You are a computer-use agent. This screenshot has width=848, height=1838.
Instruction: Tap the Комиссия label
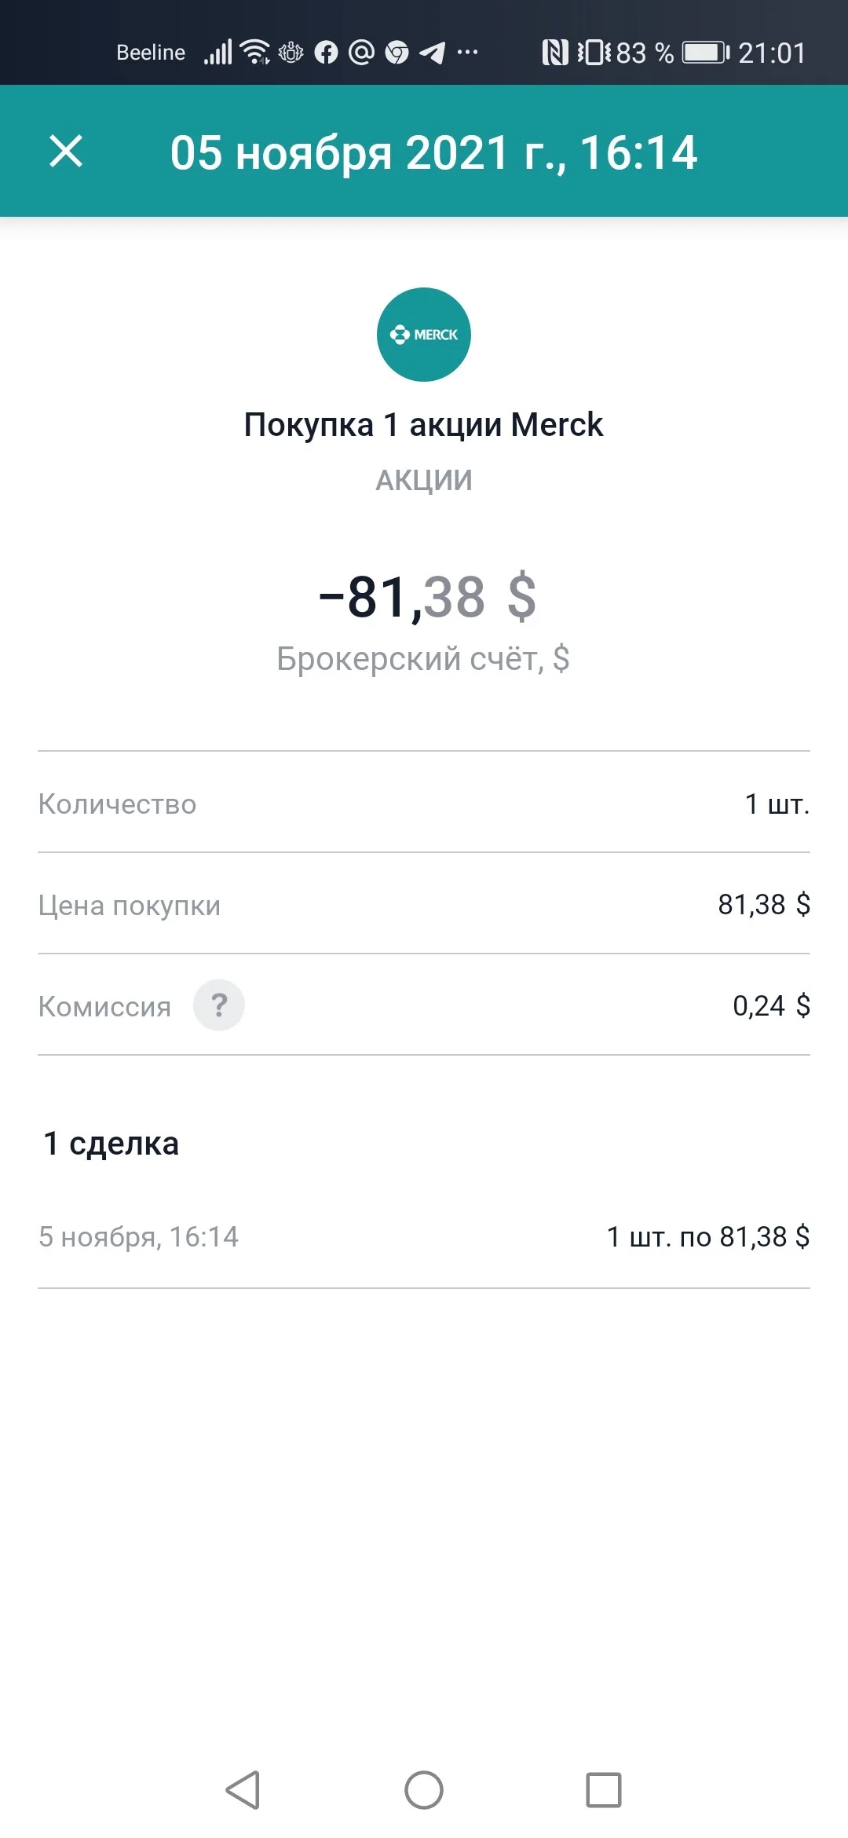(x=104, y=1006)
